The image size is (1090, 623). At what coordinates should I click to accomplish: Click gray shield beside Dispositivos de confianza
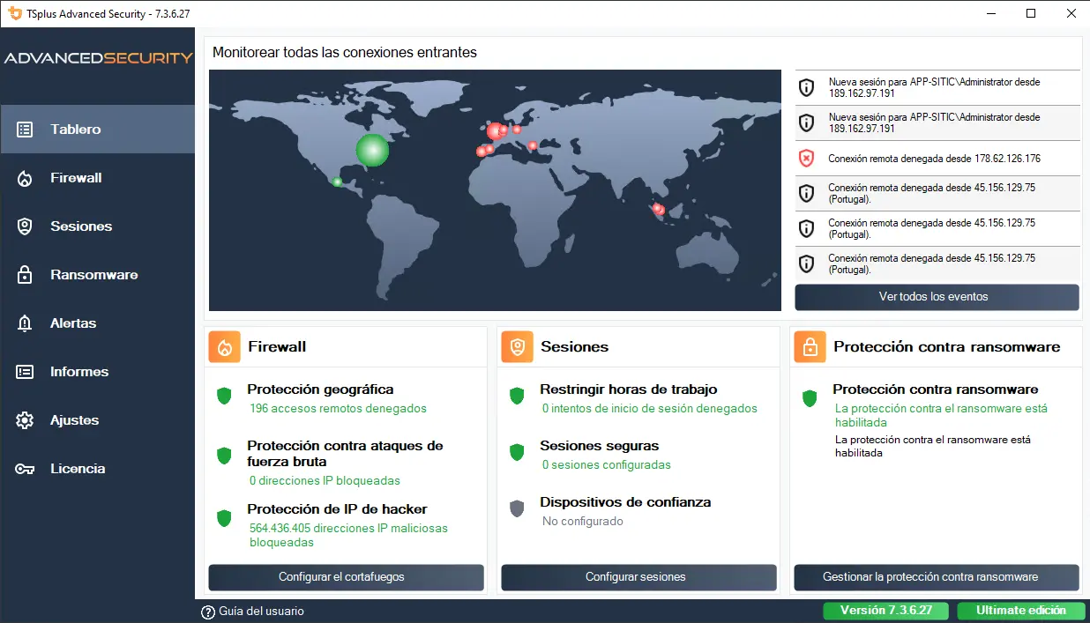click(x=517, y=509)
